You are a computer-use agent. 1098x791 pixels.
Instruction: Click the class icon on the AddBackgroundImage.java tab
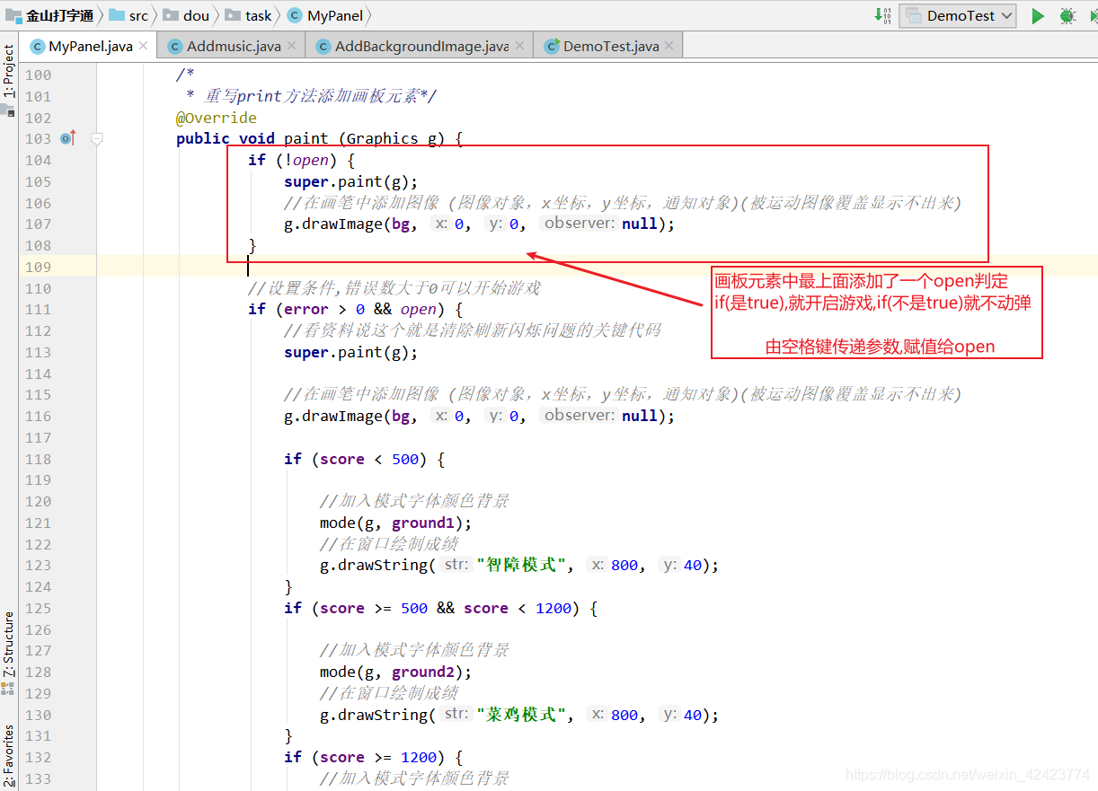[x=323, y=47]
